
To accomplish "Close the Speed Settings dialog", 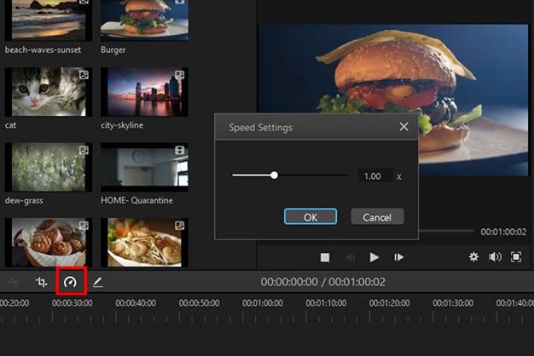I will click(403, 127).
